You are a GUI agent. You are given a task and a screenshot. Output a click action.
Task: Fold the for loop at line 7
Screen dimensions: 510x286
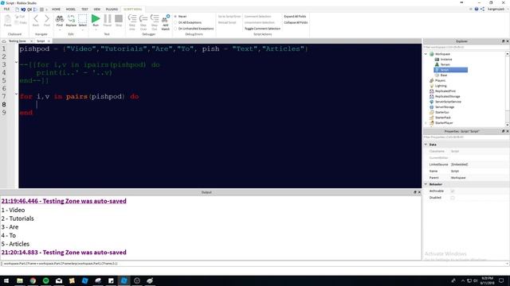(x=16, y=94)
